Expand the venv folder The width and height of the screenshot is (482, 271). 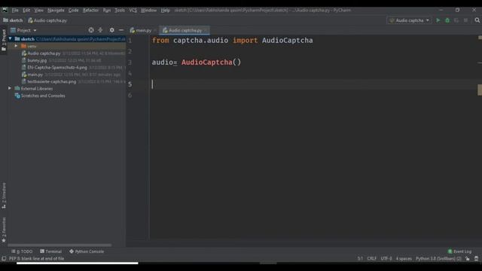(x=16, y=46)
